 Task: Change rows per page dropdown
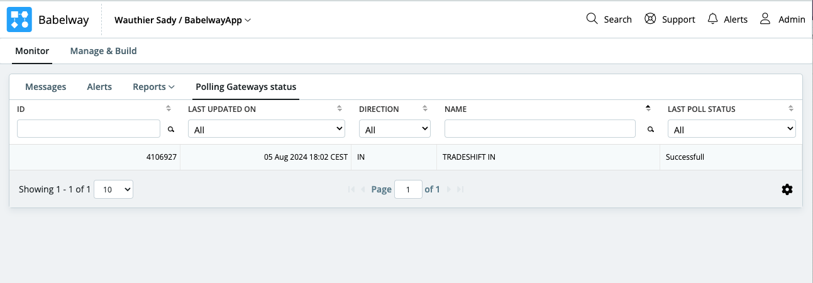click(113, 189)
